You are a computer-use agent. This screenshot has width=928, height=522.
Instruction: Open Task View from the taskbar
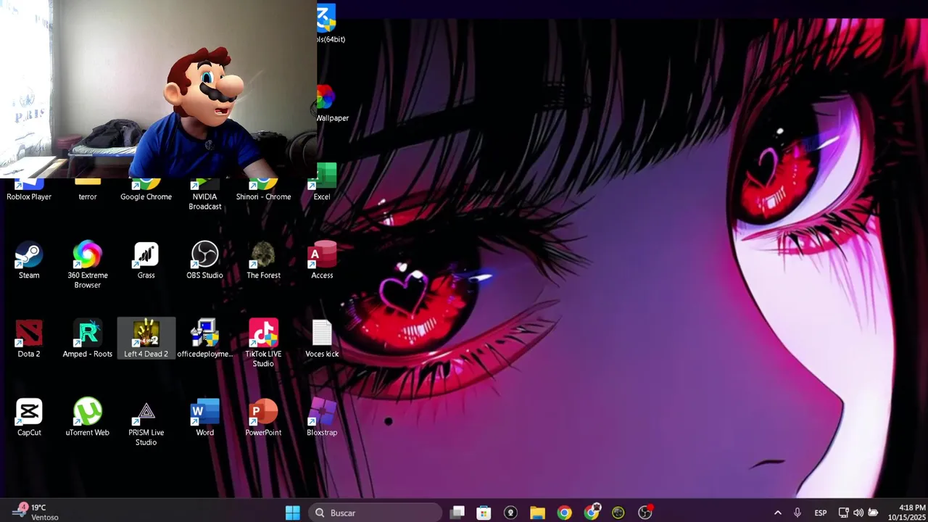[457, 513]
